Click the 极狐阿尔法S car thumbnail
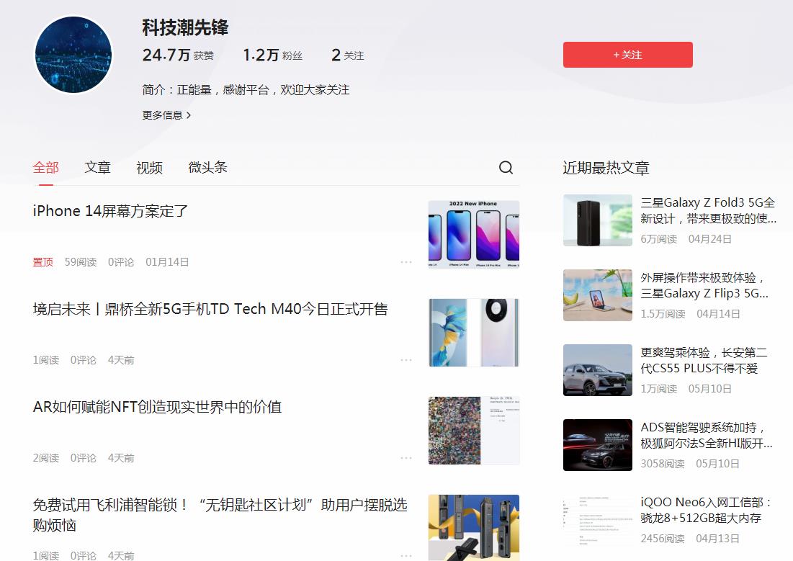Image resolution: width=793 pixels, height=561 pixels. pos(598,444)
